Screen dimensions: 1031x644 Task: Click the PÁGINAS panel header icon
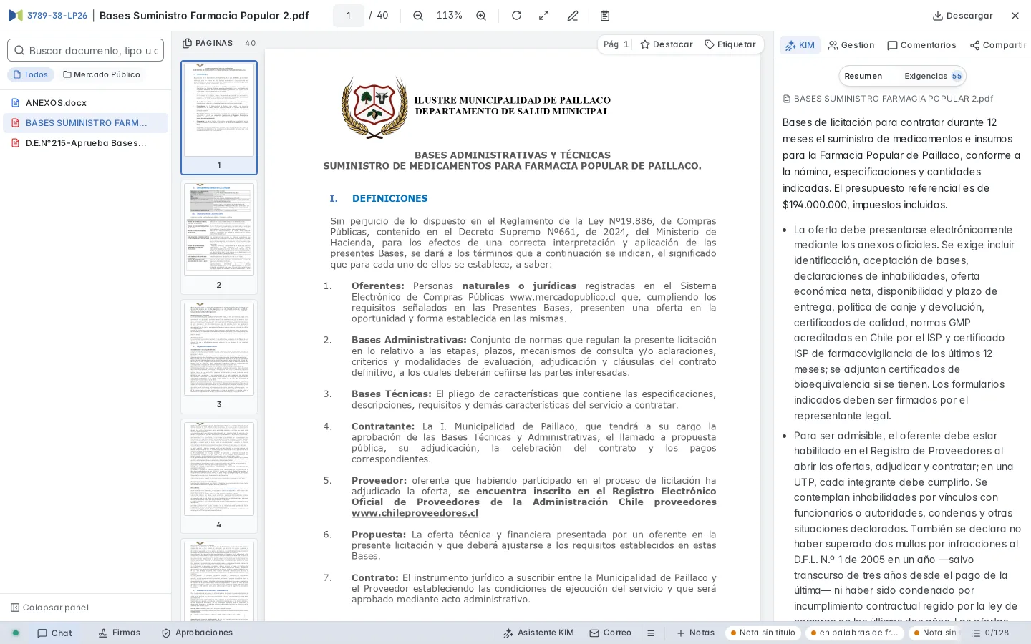(188, 43)
